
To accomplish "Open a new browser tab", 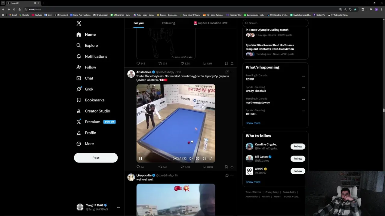I will click(x=44, y=3).
